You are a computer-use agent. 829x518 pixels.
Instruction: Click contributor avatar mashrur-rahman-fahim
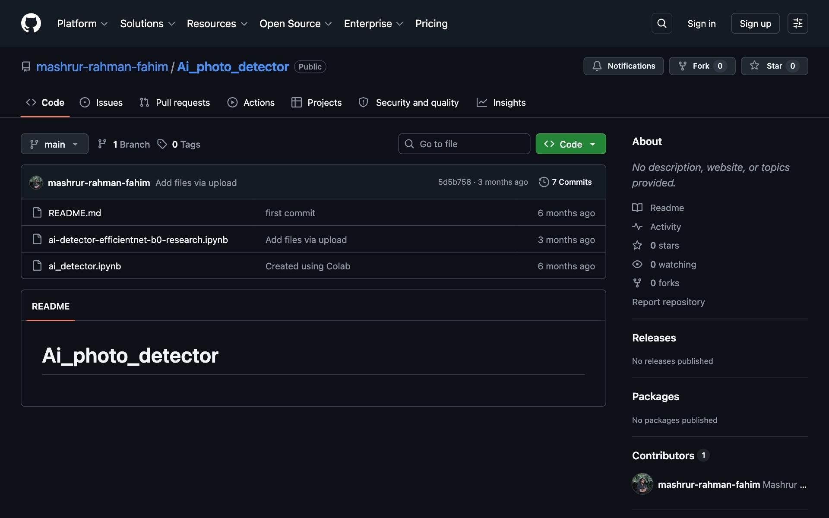642,484
